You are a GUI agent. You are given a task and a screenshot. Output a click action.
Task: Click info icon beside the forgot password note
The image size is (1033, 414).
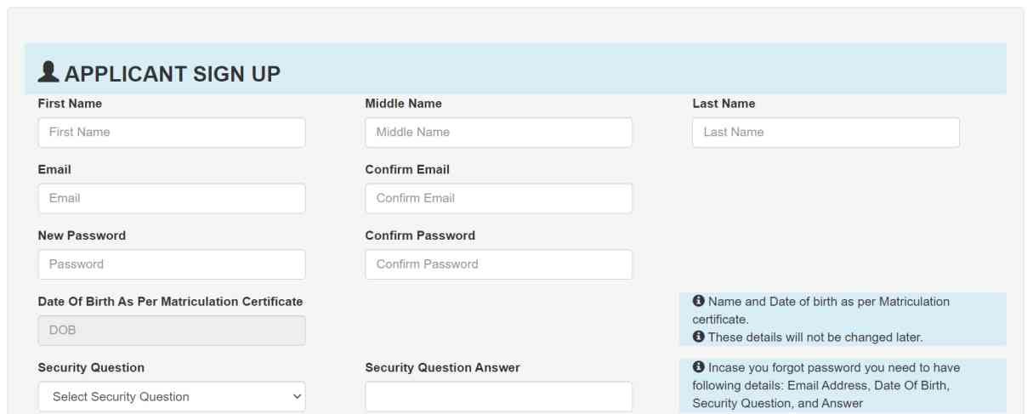[x=699, y=368]
